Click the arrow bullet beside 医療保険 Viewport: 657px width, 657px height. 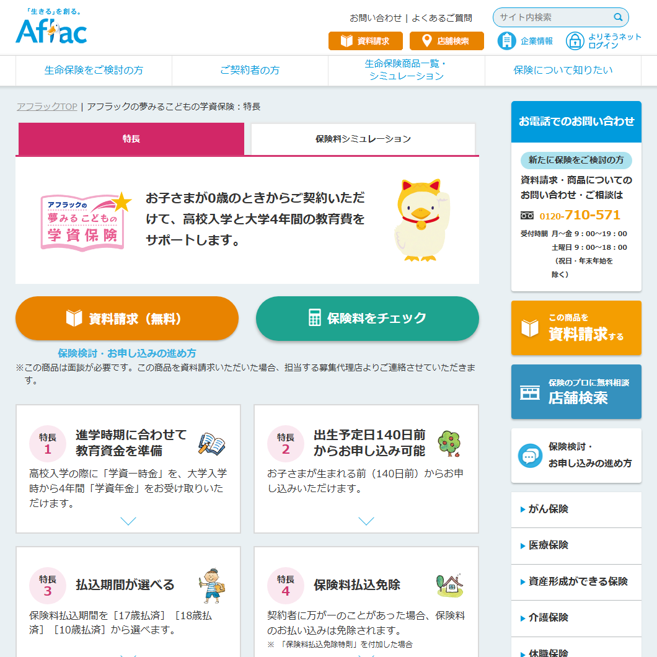tap(523, 545)
